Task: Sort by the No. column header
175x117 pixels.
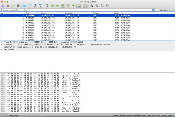Action: click(x=12, y=13)
